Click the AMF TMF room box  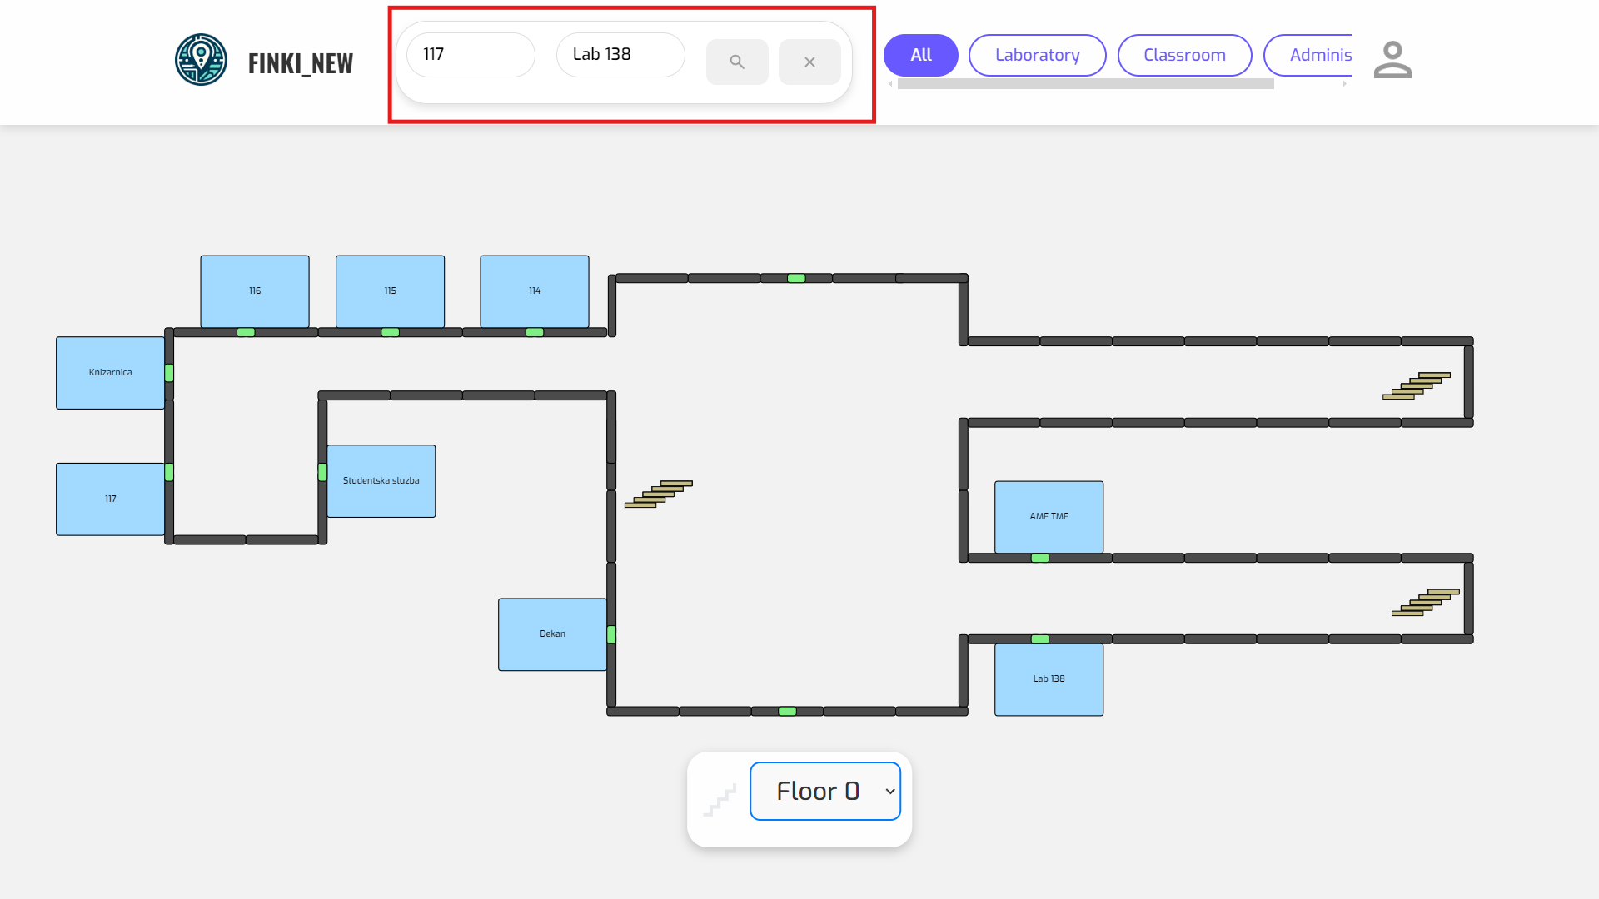click(1049, 517)
